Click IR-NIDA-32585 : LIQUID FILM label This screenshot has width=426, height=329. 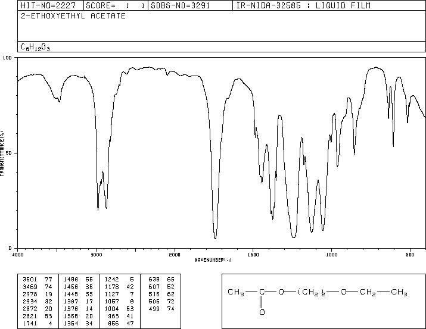(303, 5)
